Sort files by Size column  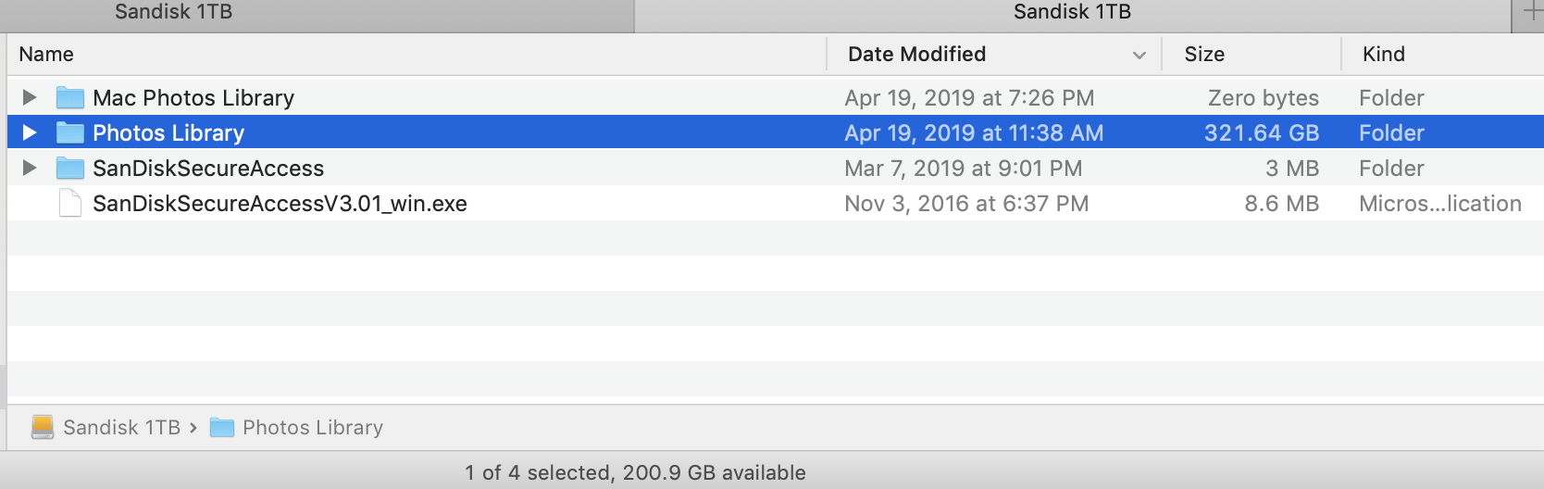coord(1204,55)
